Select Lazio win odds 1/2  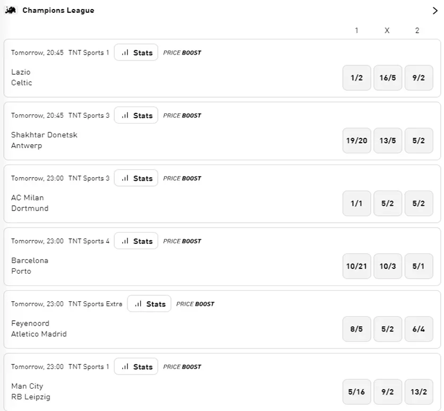pyautogui.click(x=357, y=78)
